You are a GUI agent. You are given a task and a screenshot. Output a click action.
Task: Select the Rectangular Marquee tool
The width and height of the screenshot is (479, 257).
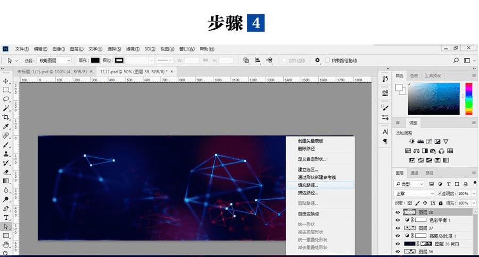pos(6,90)
